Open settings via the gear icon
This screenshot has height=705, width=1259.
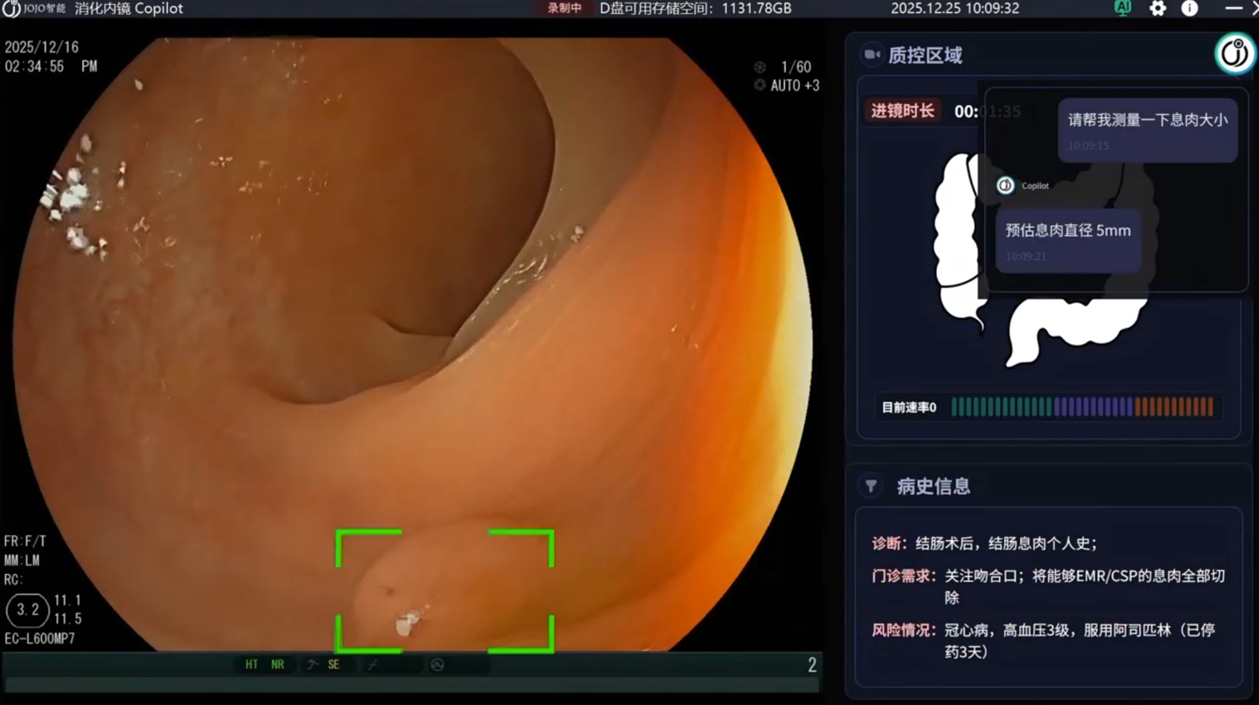tap(1157, 8)
